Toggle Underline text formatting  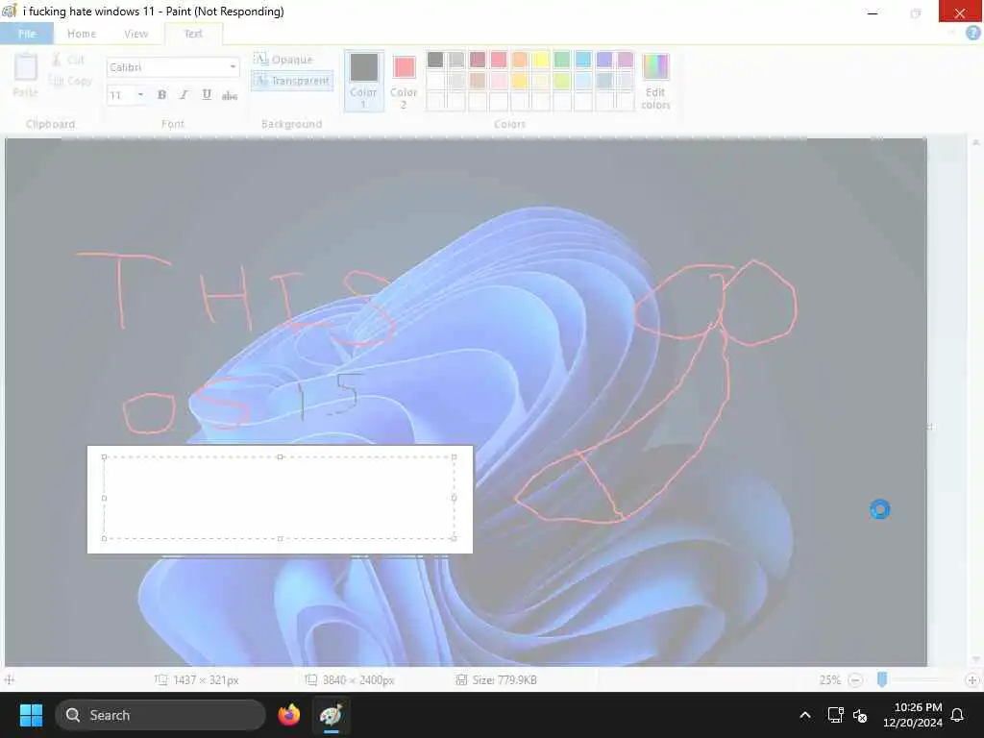(207, 95)
